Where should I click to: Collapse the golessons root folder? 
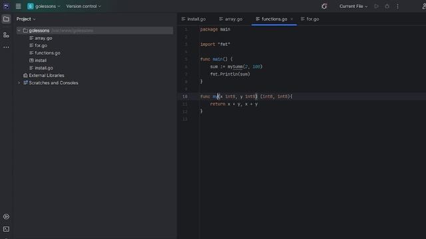(19, 31)
